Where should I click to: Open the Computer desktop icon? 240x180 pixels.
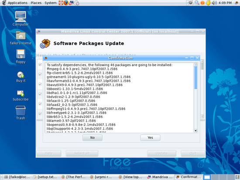click(x=21, y=19)
